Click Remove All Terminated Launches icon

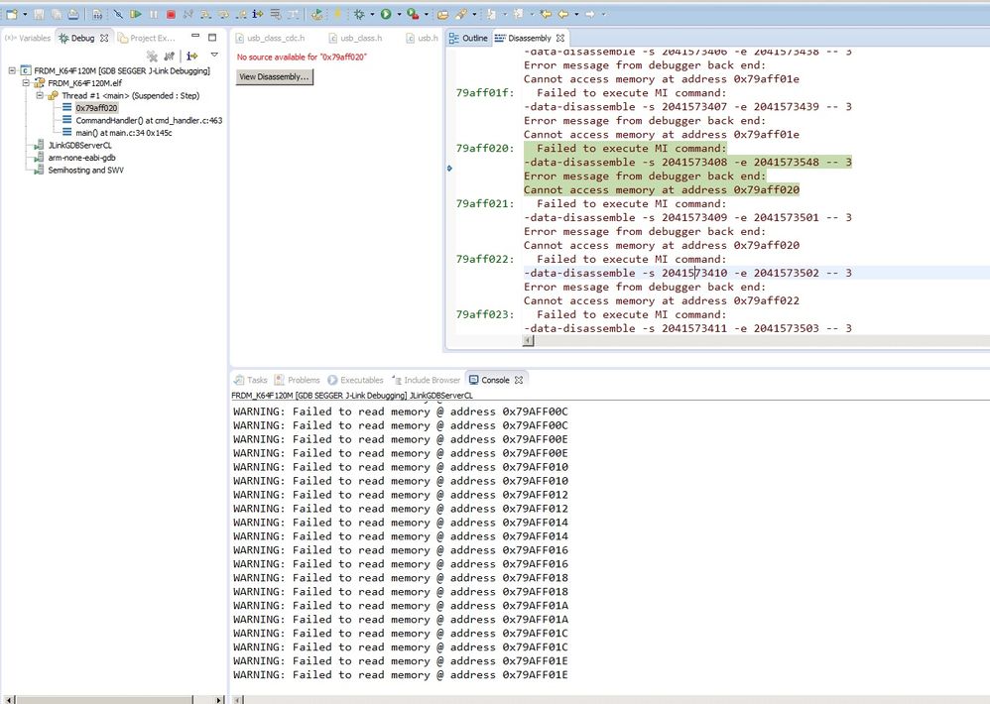click(x=152, y=56)
